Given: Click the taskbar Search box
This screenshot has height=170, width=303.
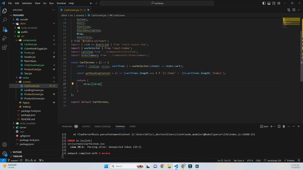Looking at the screenshot, I should click(x=127, y=166).
